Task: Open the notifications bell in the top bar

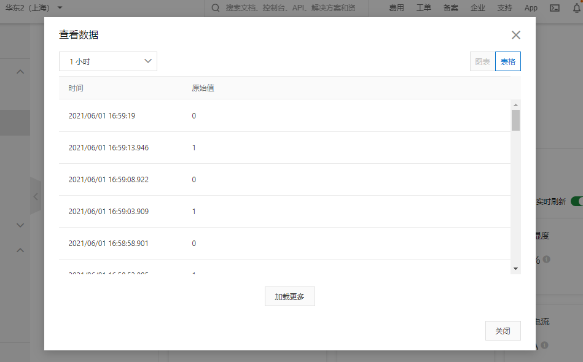Action: (576, 8)
